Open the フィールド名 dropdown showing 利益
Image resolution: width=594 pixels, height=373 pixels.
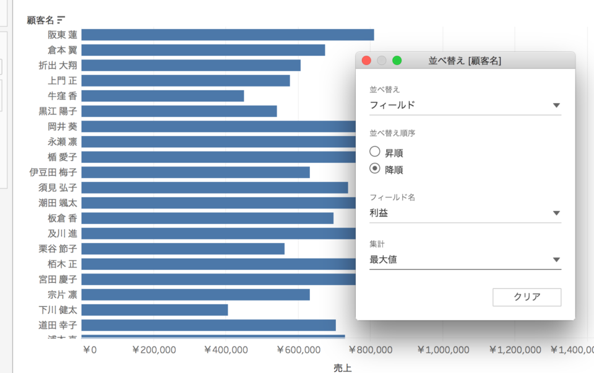pyautogui.click(x=465, y=212)
